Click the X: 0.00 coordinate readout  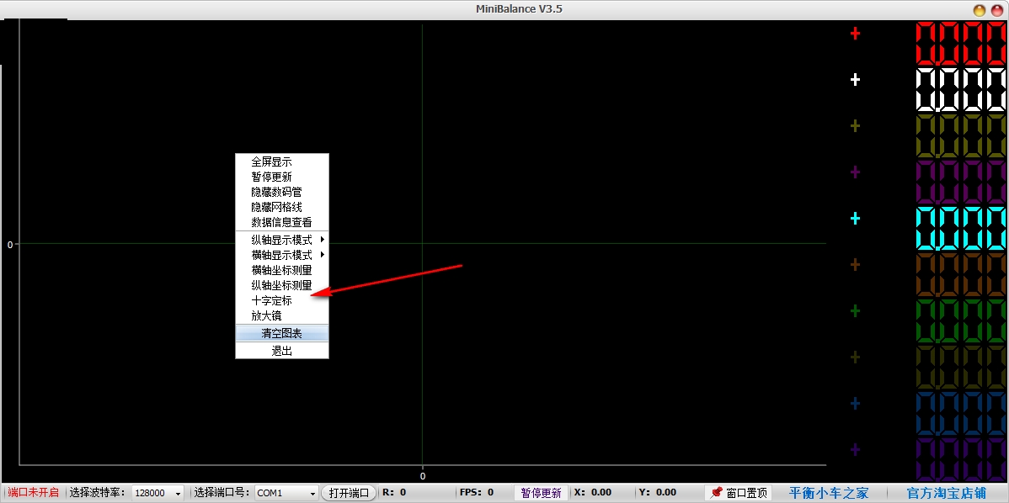[x=593, y=493]
